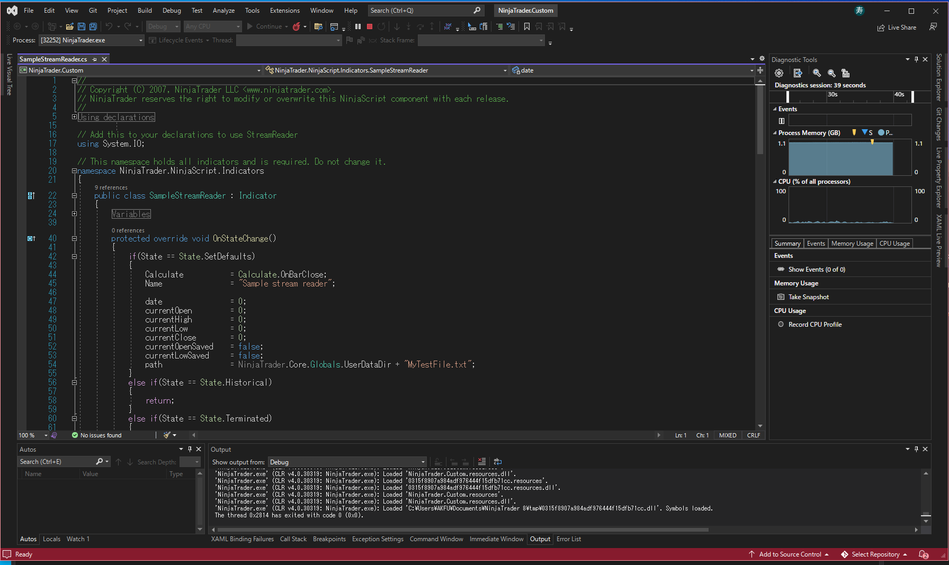The height and width of the screenshot is (565, 949).
Task: Click Add to Source Control
Action: (789, 554)
